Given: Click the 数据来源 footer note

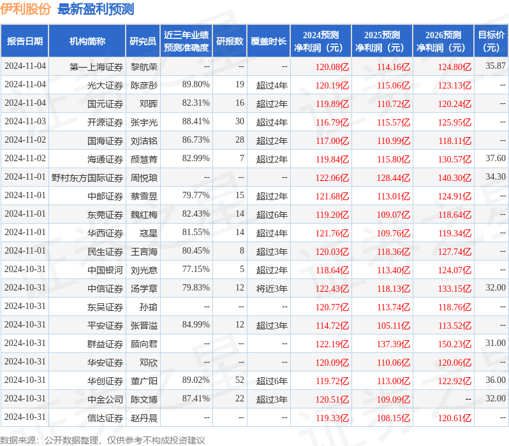Looking at the screenshot, I should click(x=103, y=440).
